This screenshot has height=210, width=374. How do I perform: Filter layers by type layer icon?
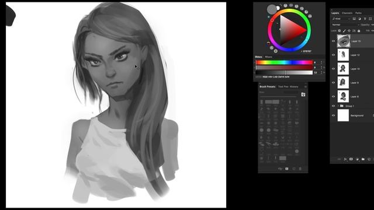(365, 19)
